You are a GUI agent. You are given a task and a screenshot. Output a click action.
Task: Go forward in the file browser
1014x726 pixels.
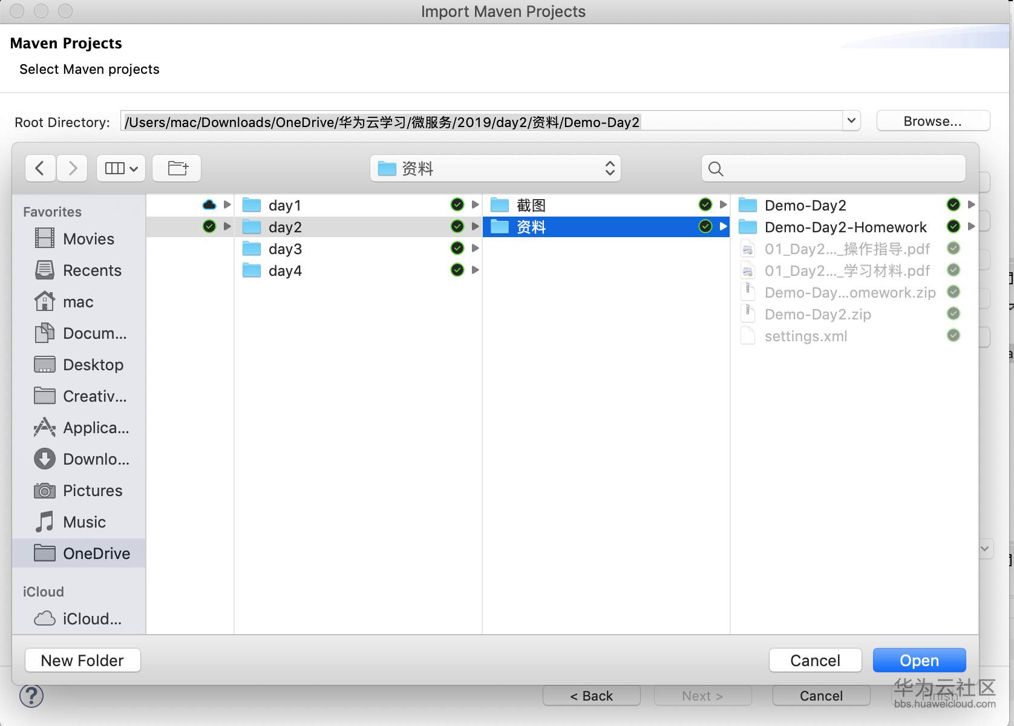pos(73,168)
